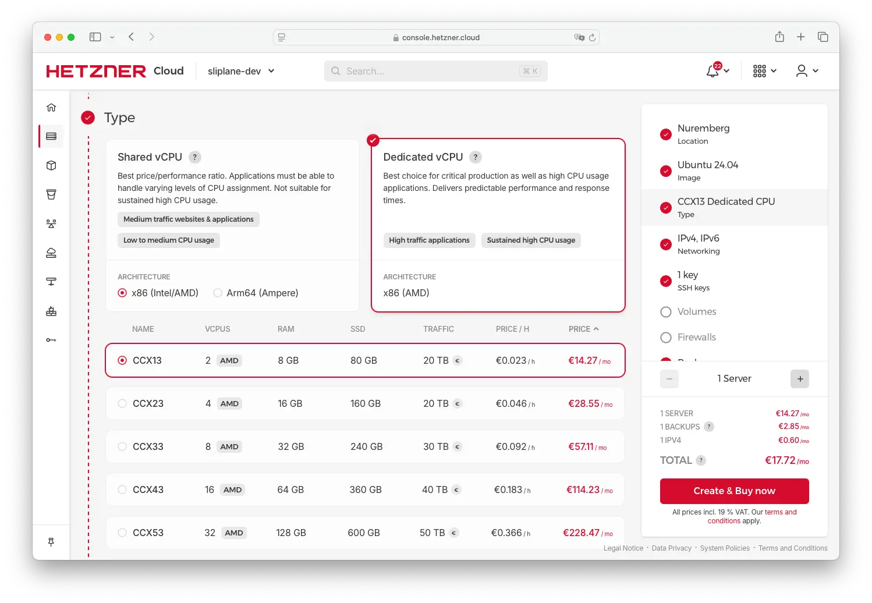
Task: Select Arm64 (Ampere) architecture
Action: 218,293
